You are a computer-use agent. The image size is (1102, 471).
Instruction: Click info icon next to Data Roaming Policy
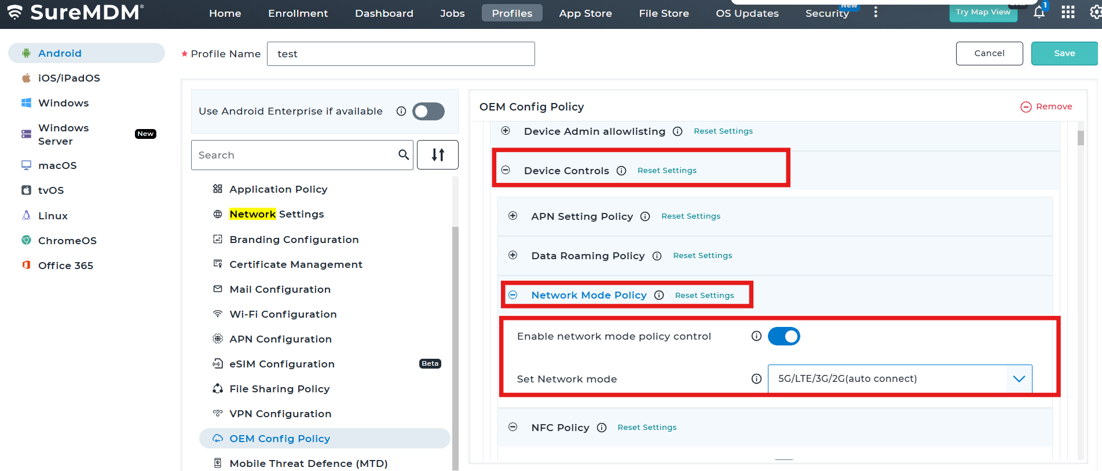(x=657, y=256)
